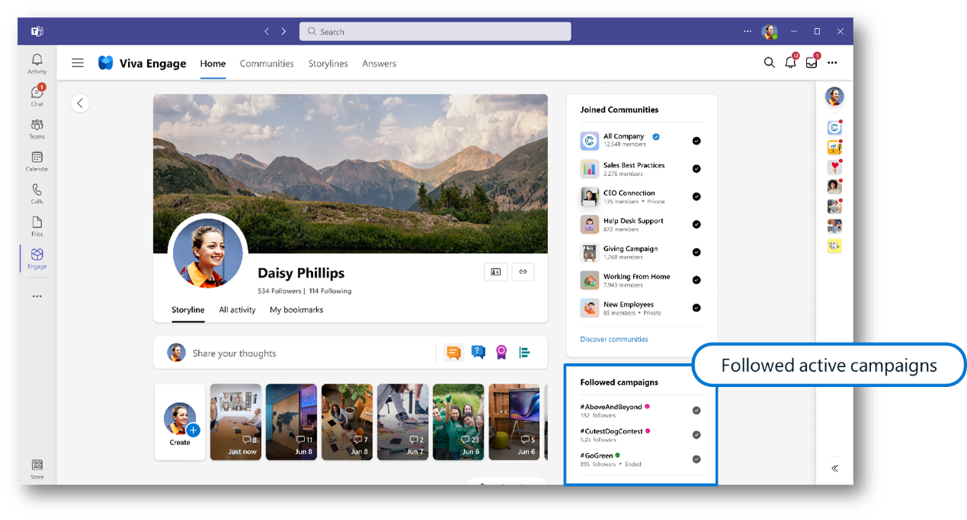The height and width of the screenshot is (520, 967).
Task: Collapse the right rail double chevron
Action: [835, 468]
